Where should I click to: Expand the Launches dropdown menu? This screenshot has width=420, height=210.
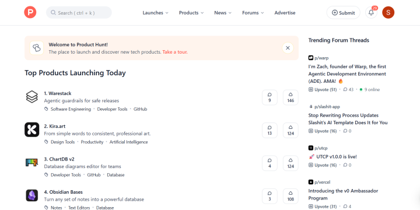(155, 13)
